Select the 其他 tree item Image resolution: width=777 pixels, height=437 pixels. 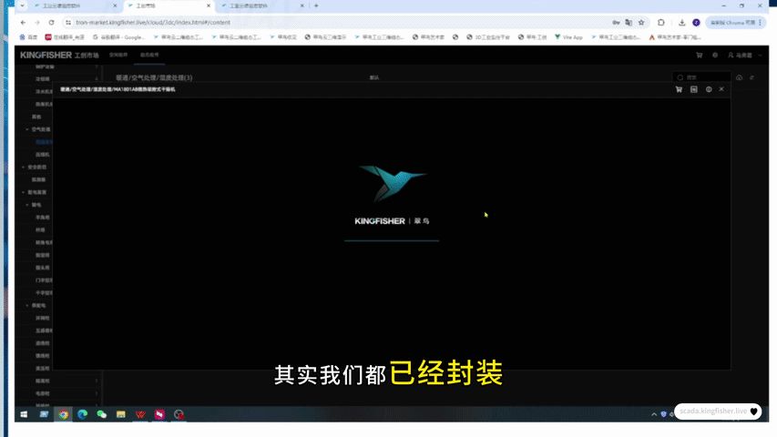pos(36,117)
